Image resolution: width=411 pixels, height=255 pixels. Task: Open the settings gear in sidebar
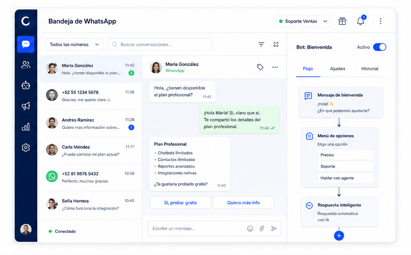(x=26, y=148)
